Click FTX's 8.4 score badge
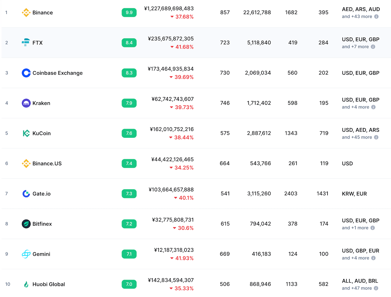Image resolution: width=391 pixels, height=297 pixels. point(129,43)
